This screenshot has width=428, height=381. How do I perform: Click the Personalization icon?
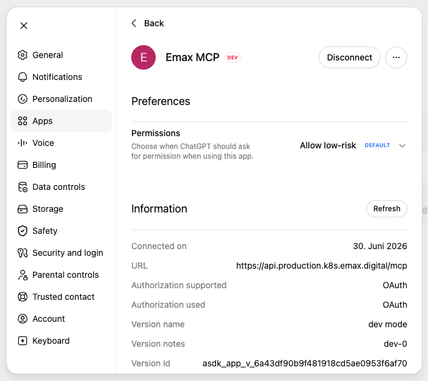(23, 99)
